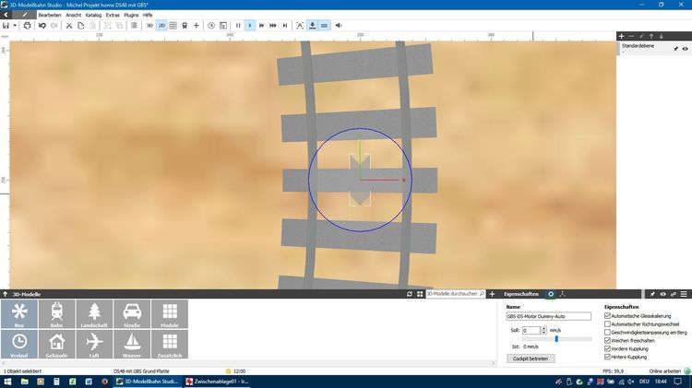This screenshot has width=692, height=388.
Task: Open the Bearbeiten menu
Action: pyautogui.click(x=50, y=15)
